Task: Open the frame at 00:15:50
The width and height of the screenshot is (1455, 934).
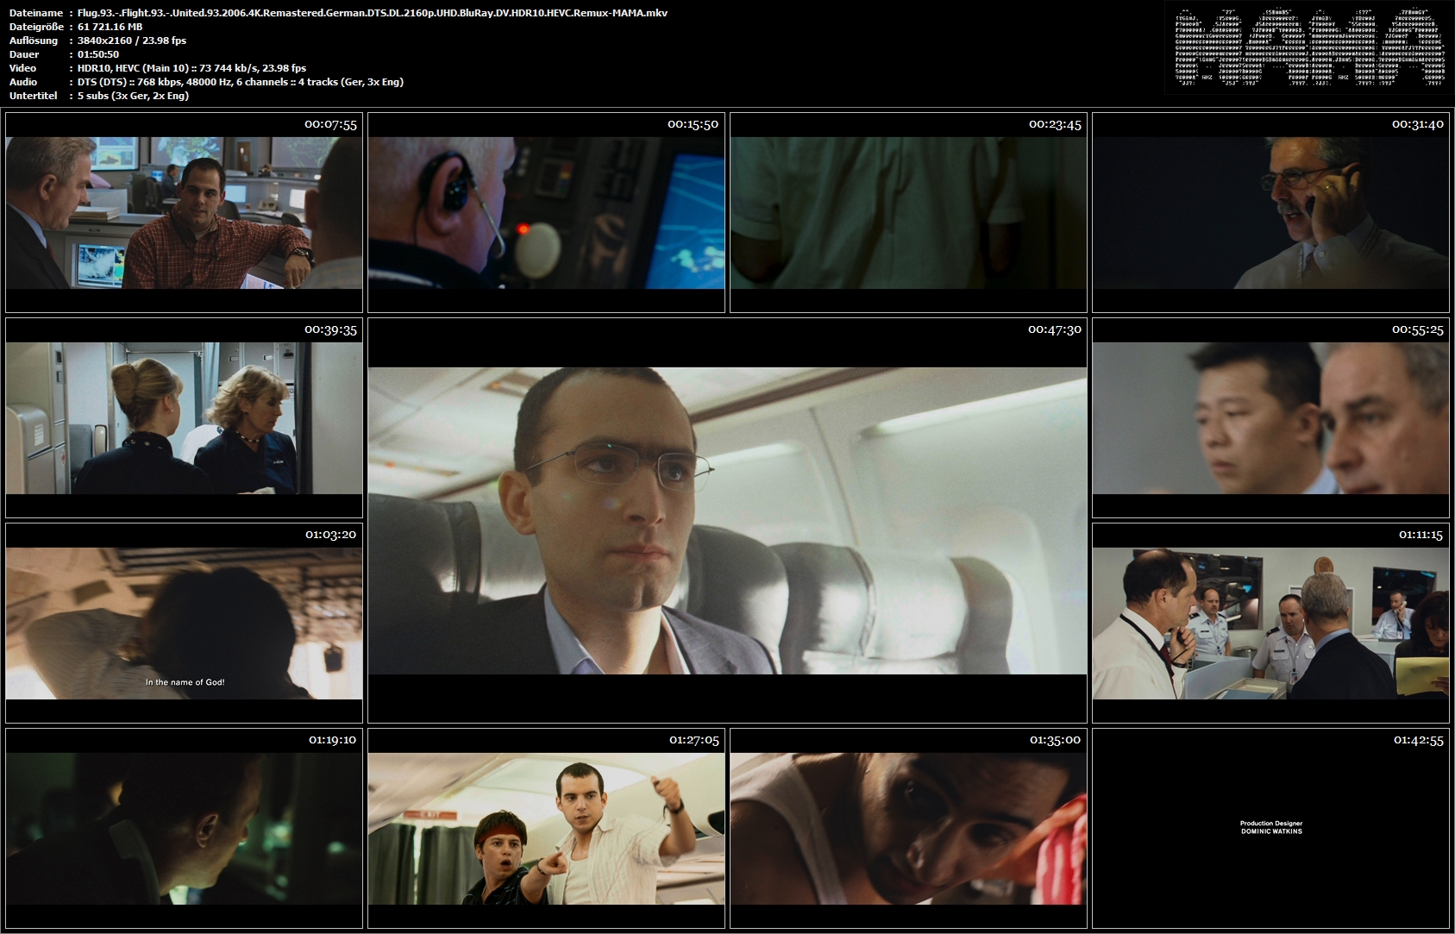Action: click(x=546, y=212)
